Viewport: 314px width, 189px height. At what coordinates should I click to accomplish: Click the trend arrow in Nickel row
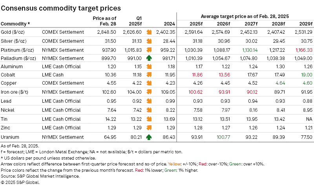pyautogui.click(x=149, y=110)
